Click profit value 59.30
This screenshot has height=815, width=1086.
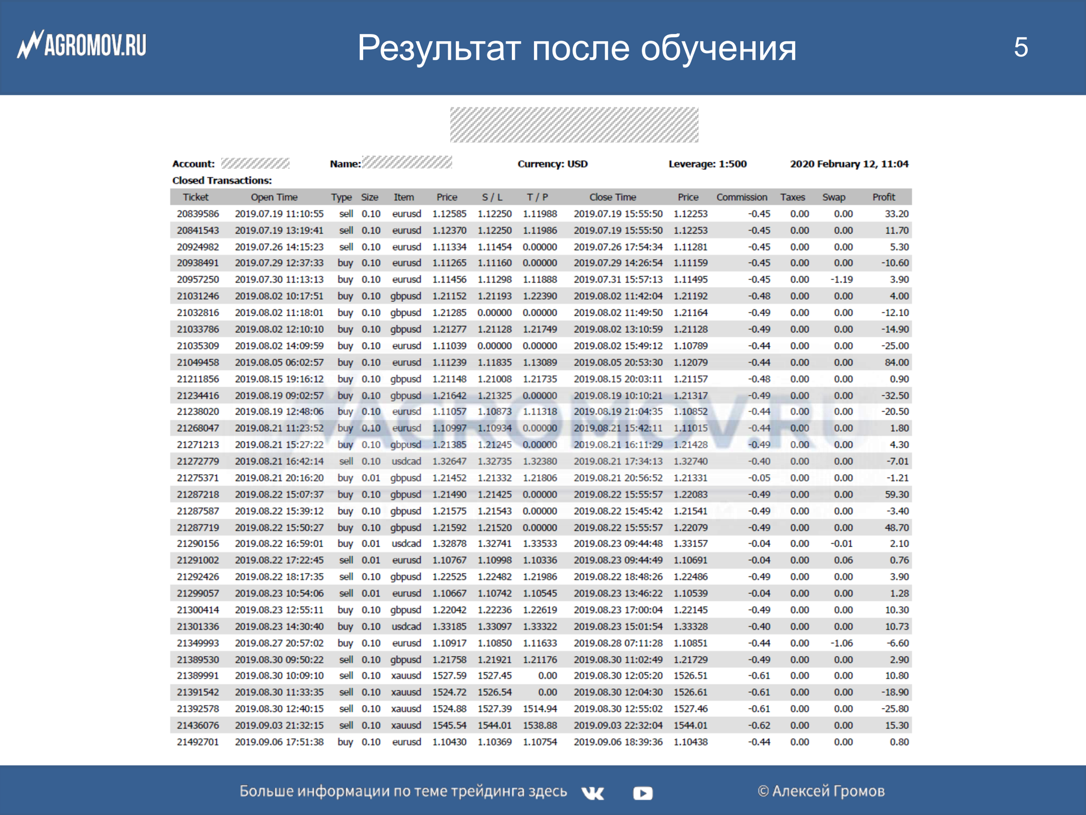[897, 494]
